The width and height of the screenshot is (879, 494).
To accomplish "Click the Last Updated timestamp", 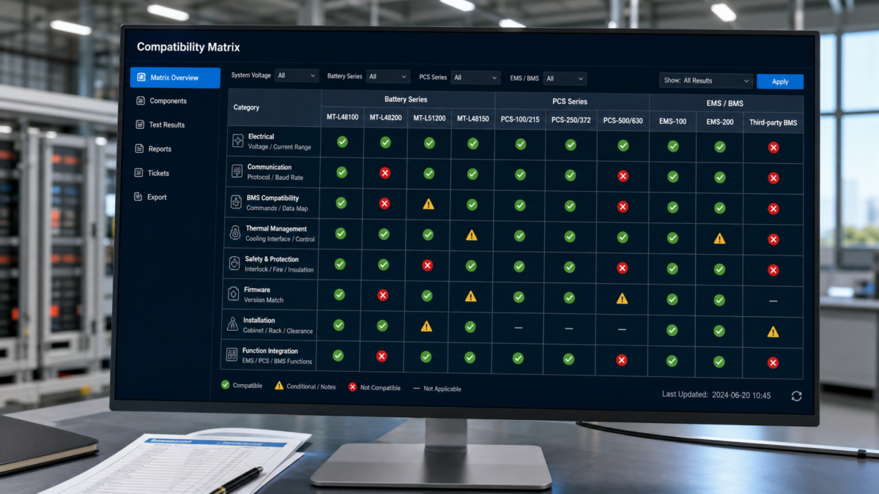I will pyautogui.click(x=716, y=395).
